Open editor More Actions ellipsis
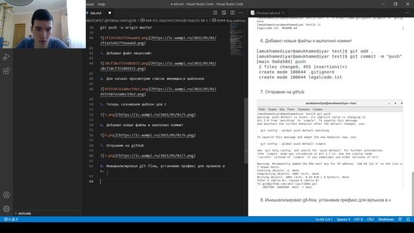 (x=241, y=13)
